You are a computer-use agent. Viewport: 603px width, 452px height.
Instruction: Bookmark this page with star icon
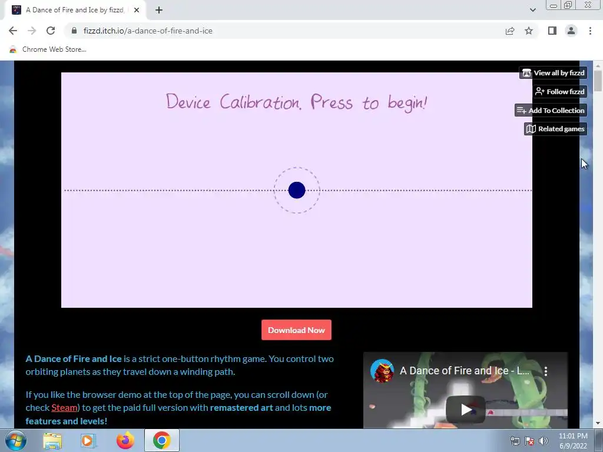coord(529,31)
